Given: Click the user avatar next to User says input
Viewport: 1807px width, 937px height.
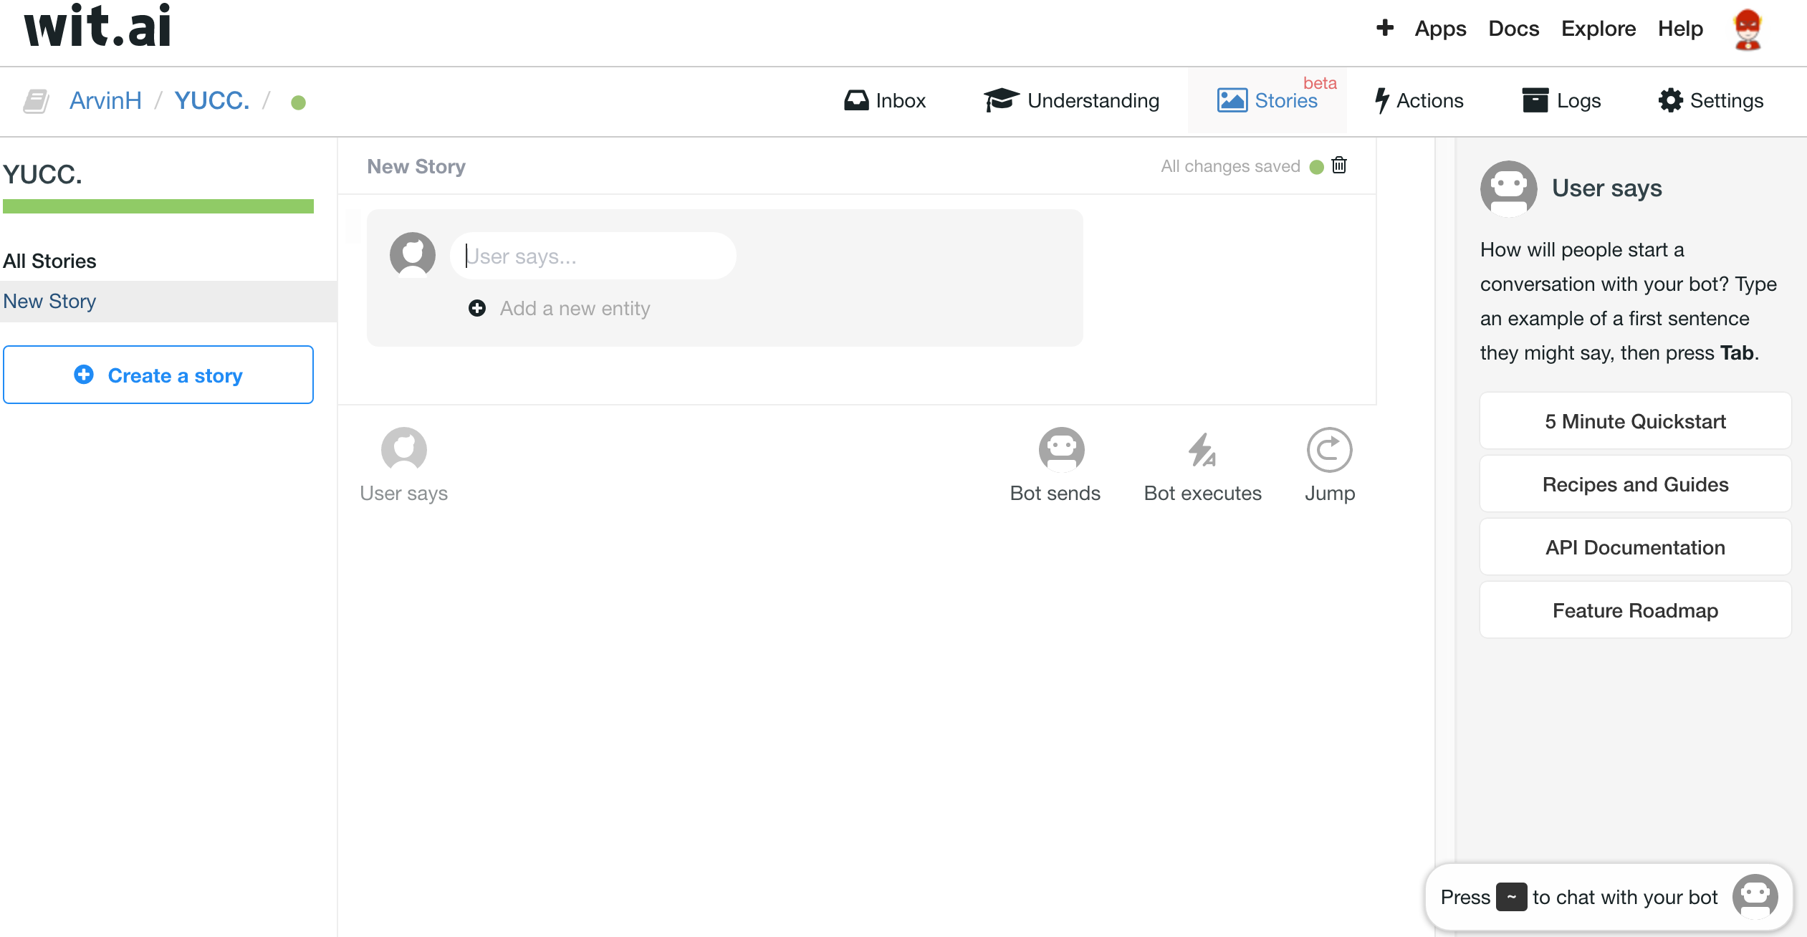Looking at the screenshot, I should click(413, 255).
